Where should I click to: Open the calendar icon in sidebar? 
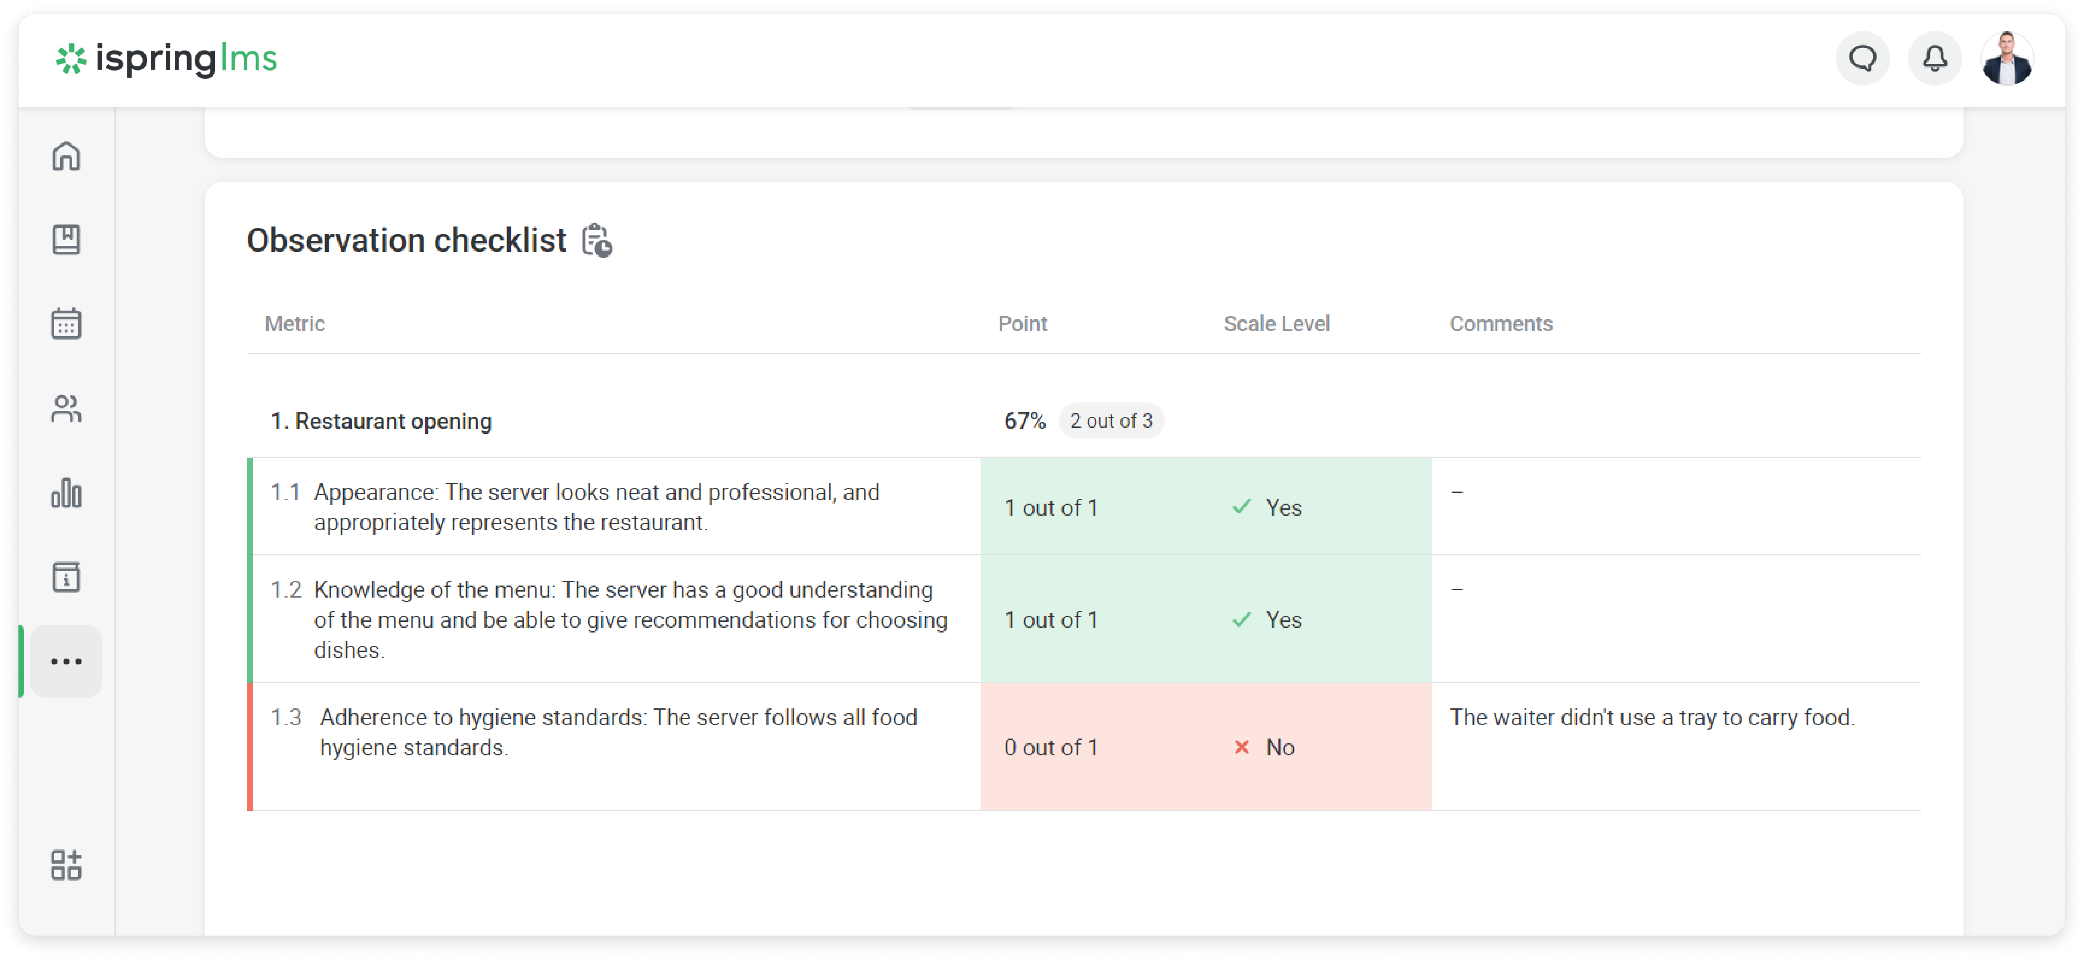pyautogui.click(x=66, y=324)
